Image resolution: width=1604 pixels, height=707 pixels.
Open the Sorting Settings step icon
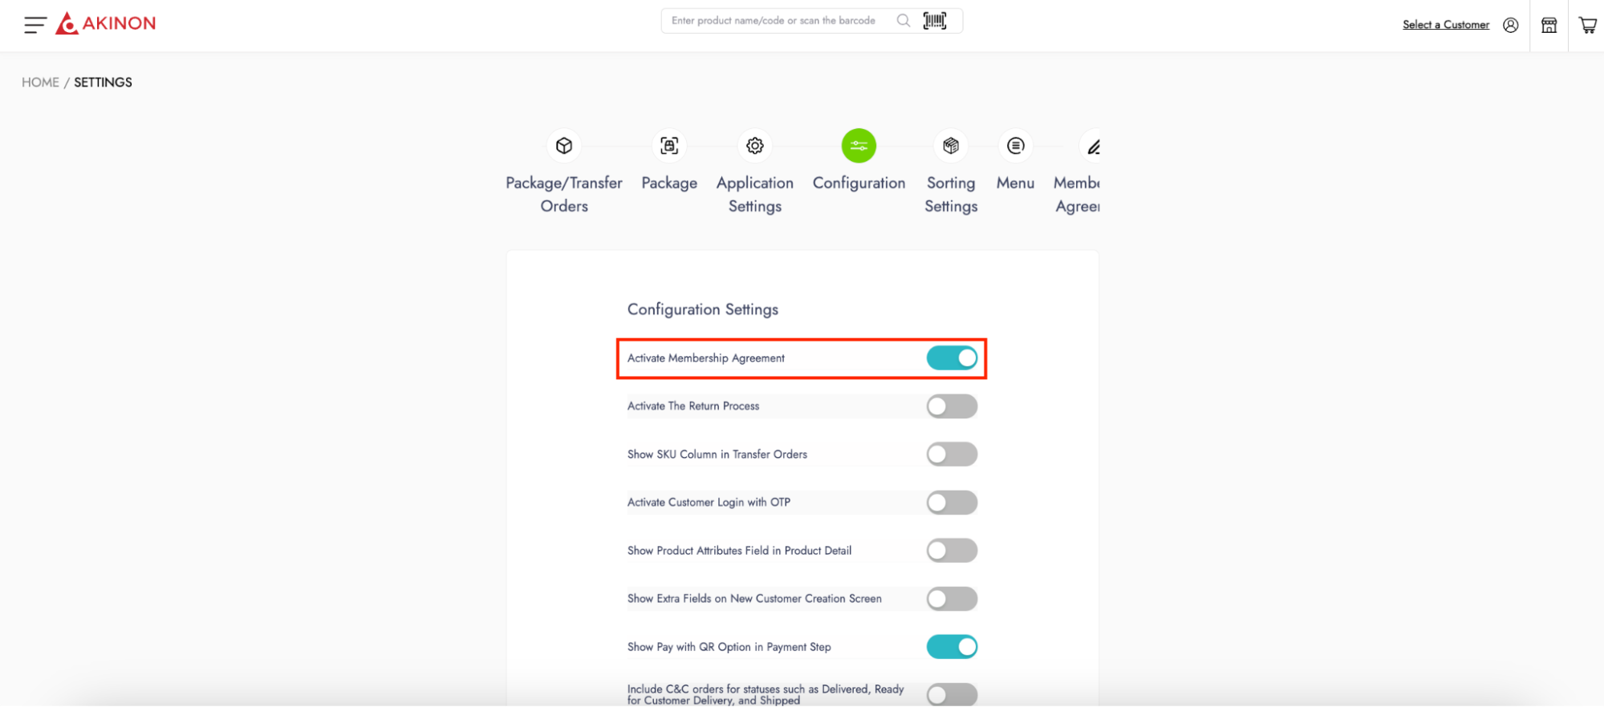point(951,146)
